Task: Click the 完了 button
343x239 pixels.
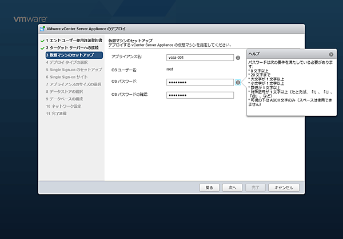Action: click(256, 187)
